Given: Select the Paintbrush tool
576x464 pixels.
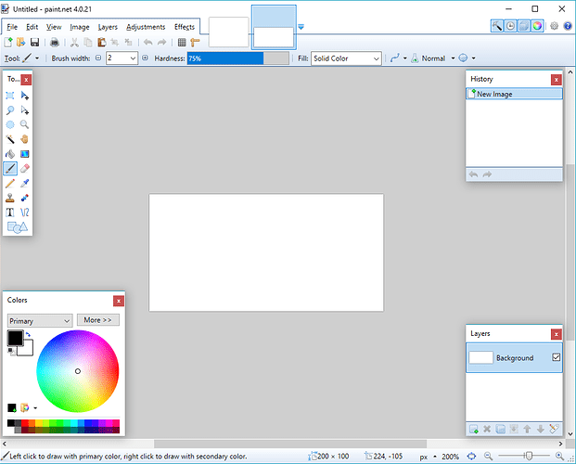Looking at the screenshot, I should (10, 168).
